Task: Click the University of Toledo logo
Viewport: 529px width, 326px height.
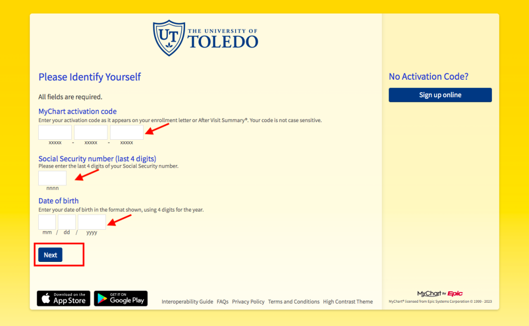Action: (x=206, y=38)
